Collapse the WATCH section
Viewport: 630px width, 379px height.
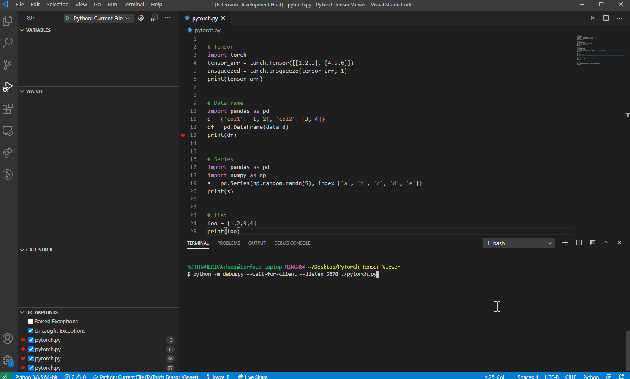tap(98, 91)
